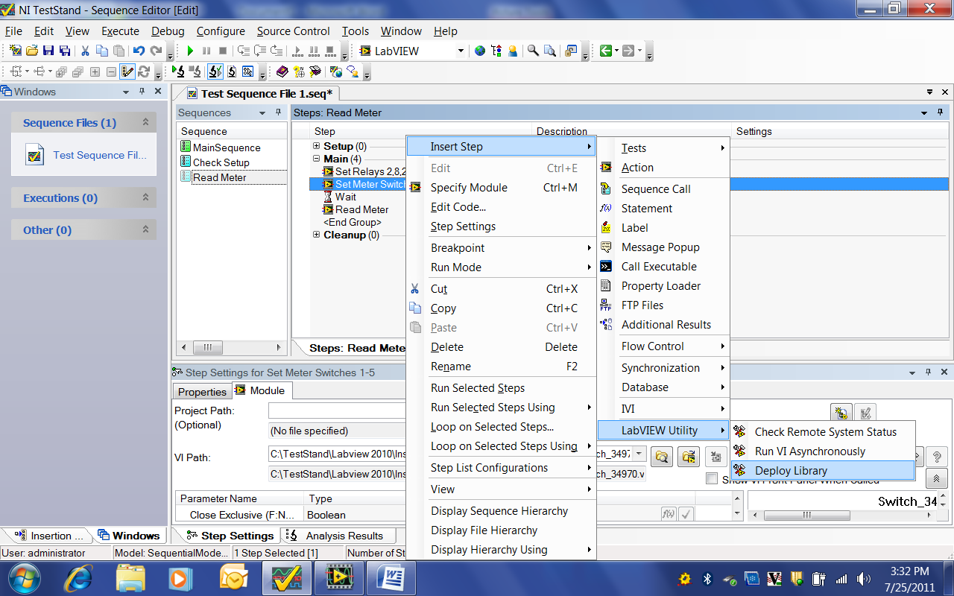954x596 pixels.
Task: Collapse the Executions section
Action: [145, 198]
